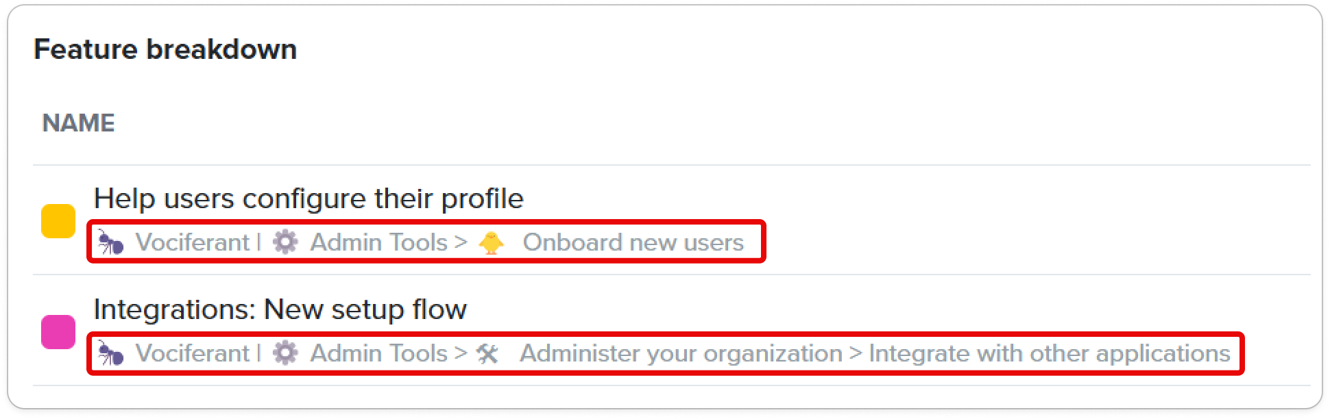Select the pink color swatch
The image size is (1330, 419).
[x=58, y=332]
